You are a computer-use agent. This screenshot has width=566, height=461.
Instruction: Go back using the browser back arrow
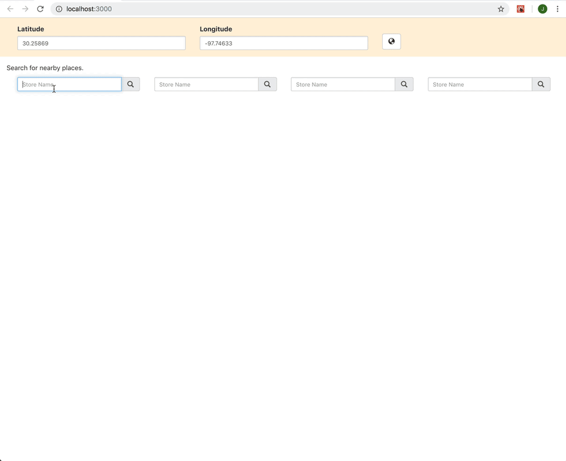click(x=10, y=8)
